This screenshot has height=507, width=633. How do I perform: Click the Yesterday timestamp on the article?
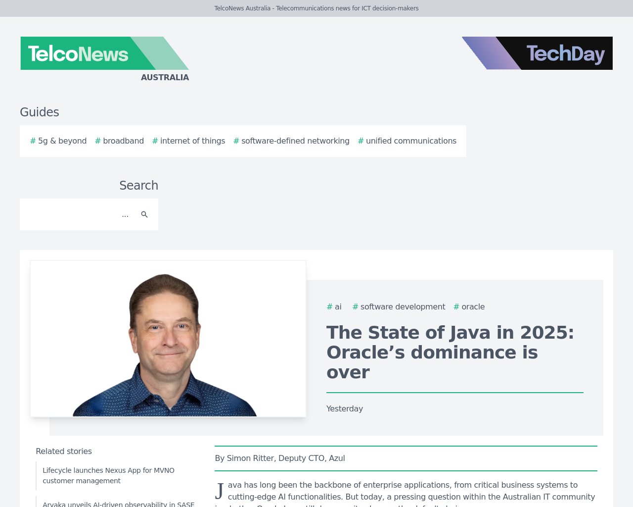click(344, 408)
